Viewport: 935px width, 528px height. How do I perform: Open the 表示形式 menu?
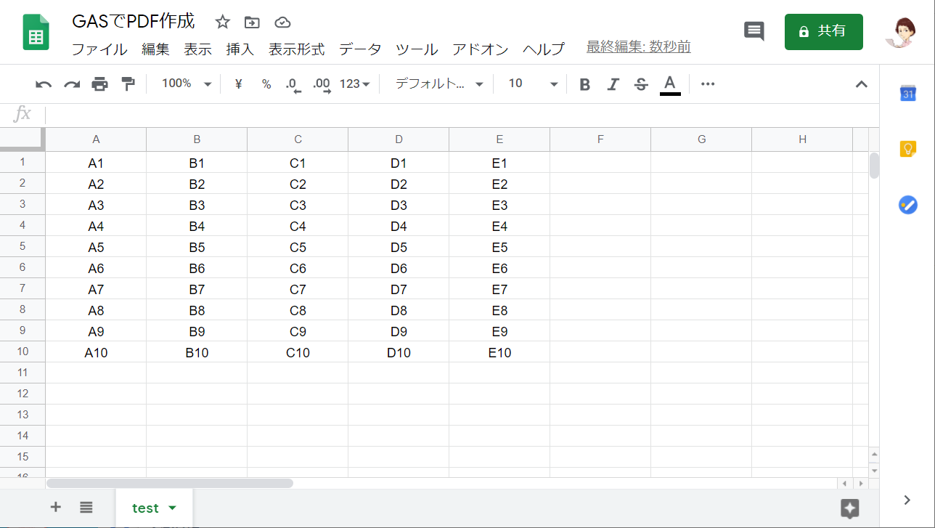coord(296,49)
